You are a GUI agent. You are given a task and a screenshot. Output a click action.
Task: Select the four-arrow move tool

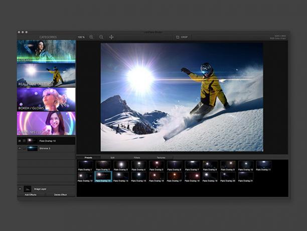pyautogui.click(x=111, y=37)
